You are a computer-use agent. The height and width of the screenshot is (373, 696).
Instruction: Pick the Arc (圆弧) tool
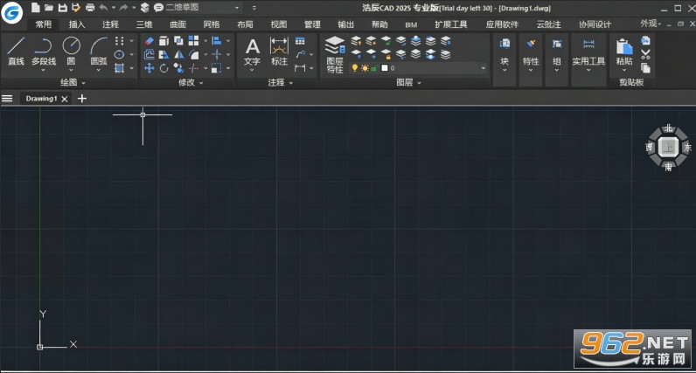click(99, 52)
